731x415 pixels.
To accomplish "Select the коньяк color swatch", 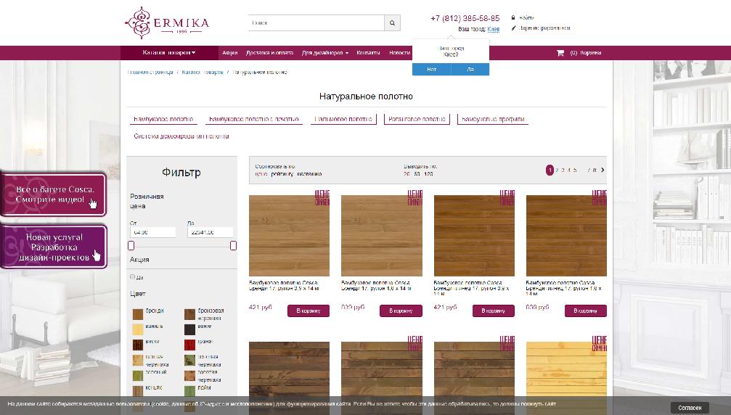I will pos(137,391).
